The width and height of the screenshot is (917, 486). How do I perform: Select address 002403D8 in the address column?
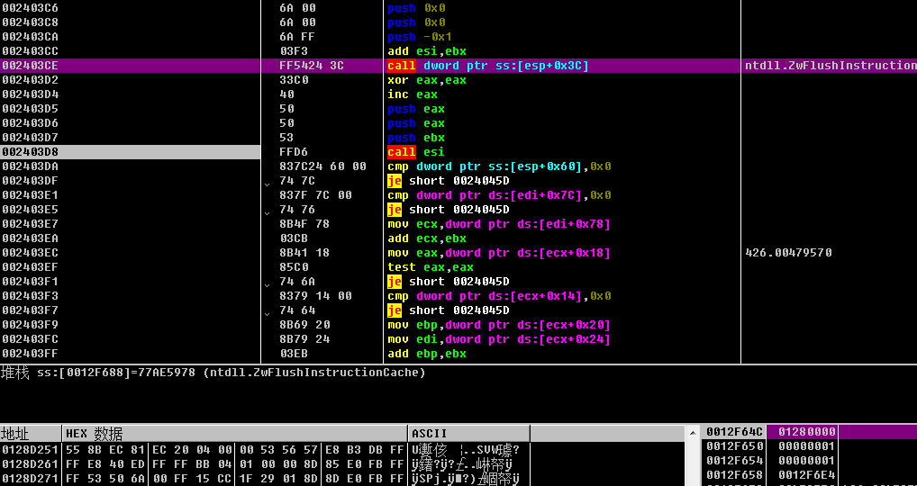[31, 152]
